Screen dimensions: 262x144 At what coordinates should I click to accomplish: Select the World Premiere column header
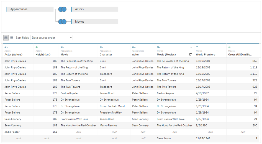pos(206,55)
